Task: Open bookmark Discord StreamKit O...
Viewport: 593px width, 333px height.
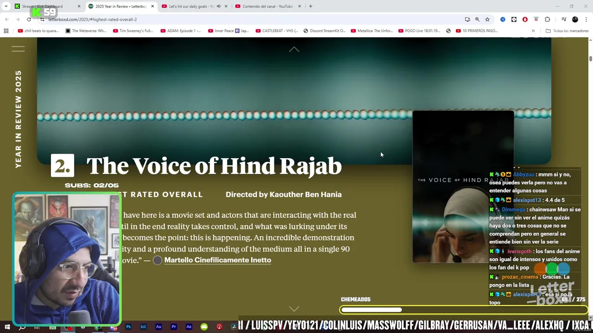Action: click(x=324, y=31)
